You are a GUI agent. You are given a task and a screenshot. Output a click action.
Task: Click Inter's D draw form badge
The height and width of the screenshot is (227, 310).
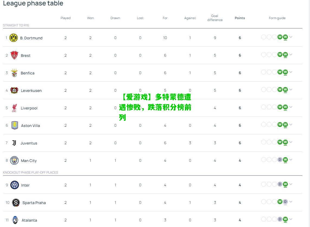280,184
